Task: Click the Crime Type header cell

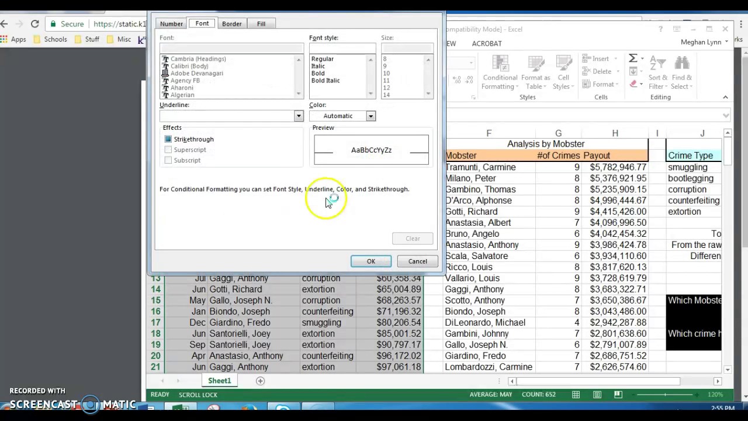Action: click(x=694, y=156)
